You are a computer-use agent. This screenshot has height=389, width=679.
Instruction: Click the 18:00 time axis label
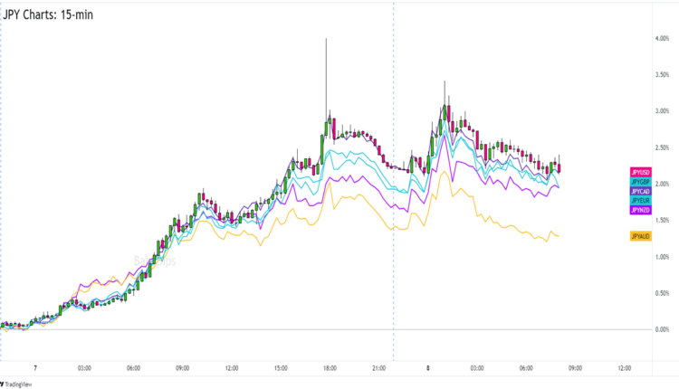pos(330,368)
